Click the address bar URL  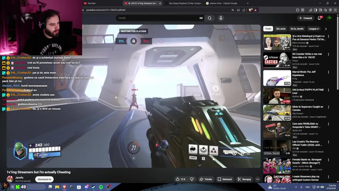click(106, 10)
